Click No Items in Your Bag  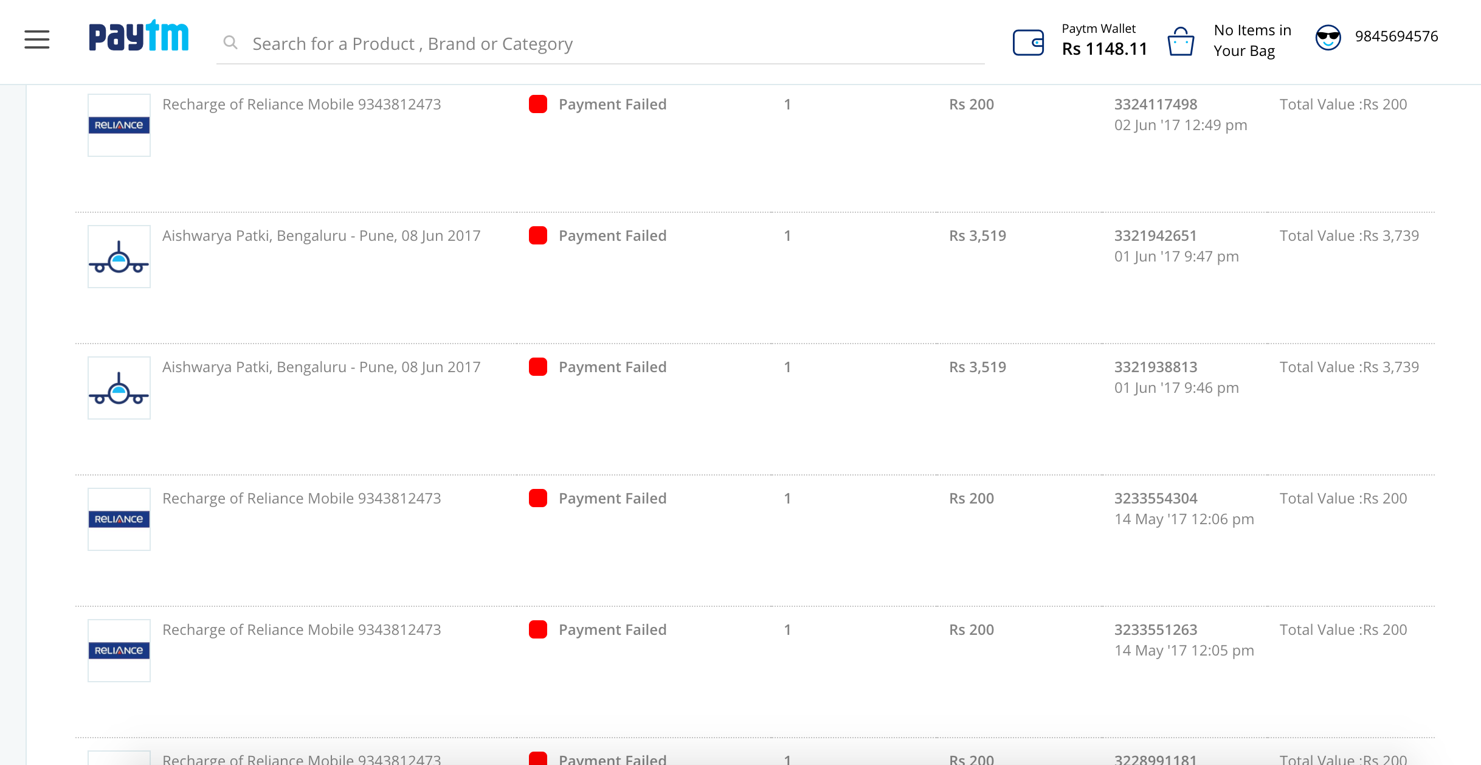click(1252, 41)
